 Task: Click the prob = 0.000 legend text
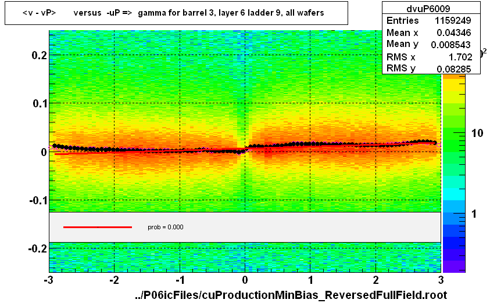(165, 227)
